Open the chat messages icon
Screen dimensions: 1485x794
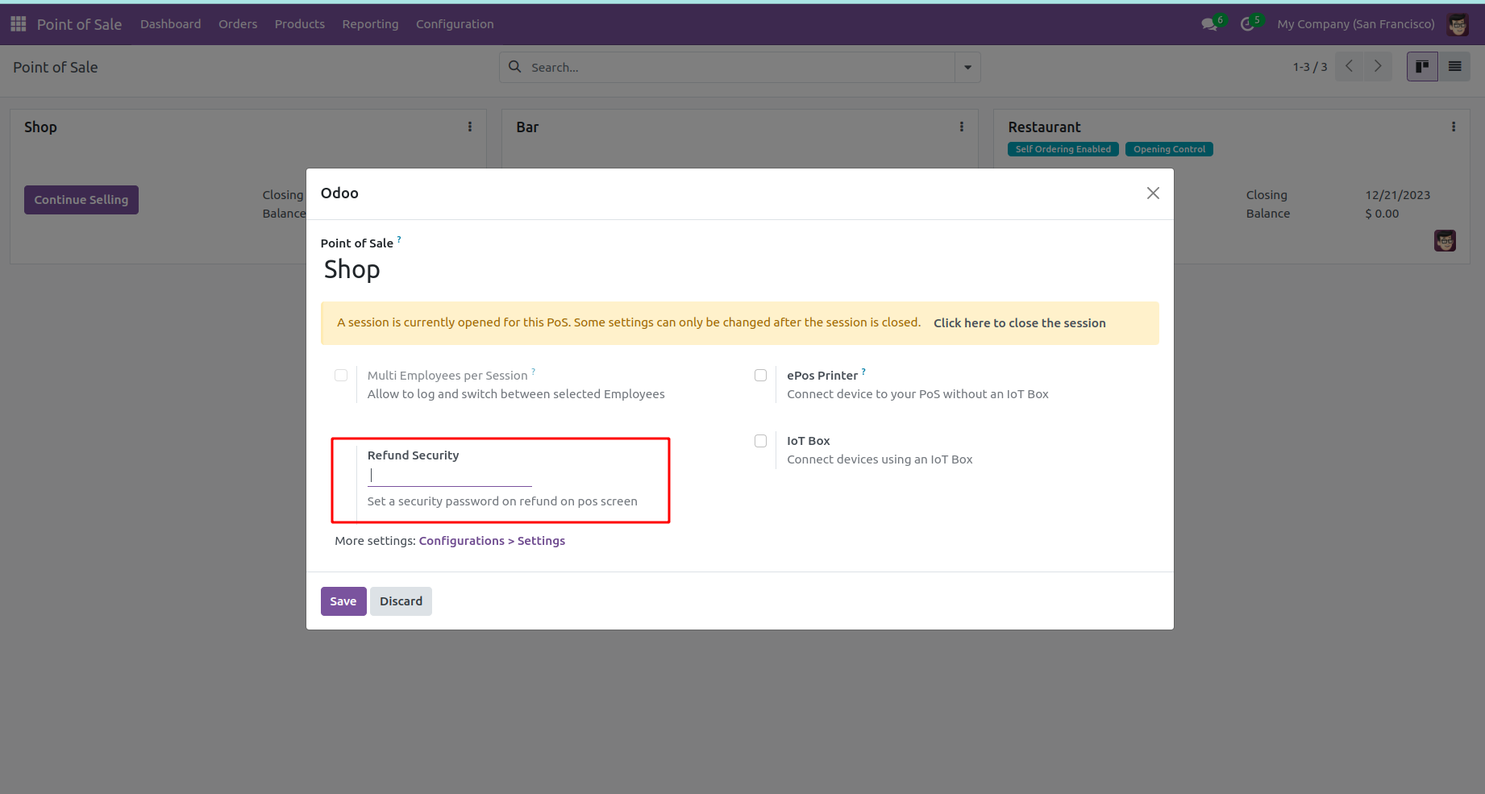tap(1209, 24)
